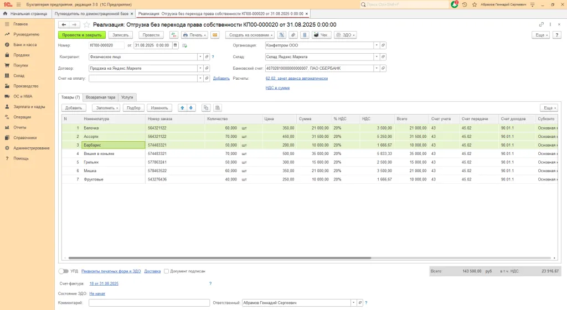Check the Документ подписан checkbox

[x=166, y=271]
